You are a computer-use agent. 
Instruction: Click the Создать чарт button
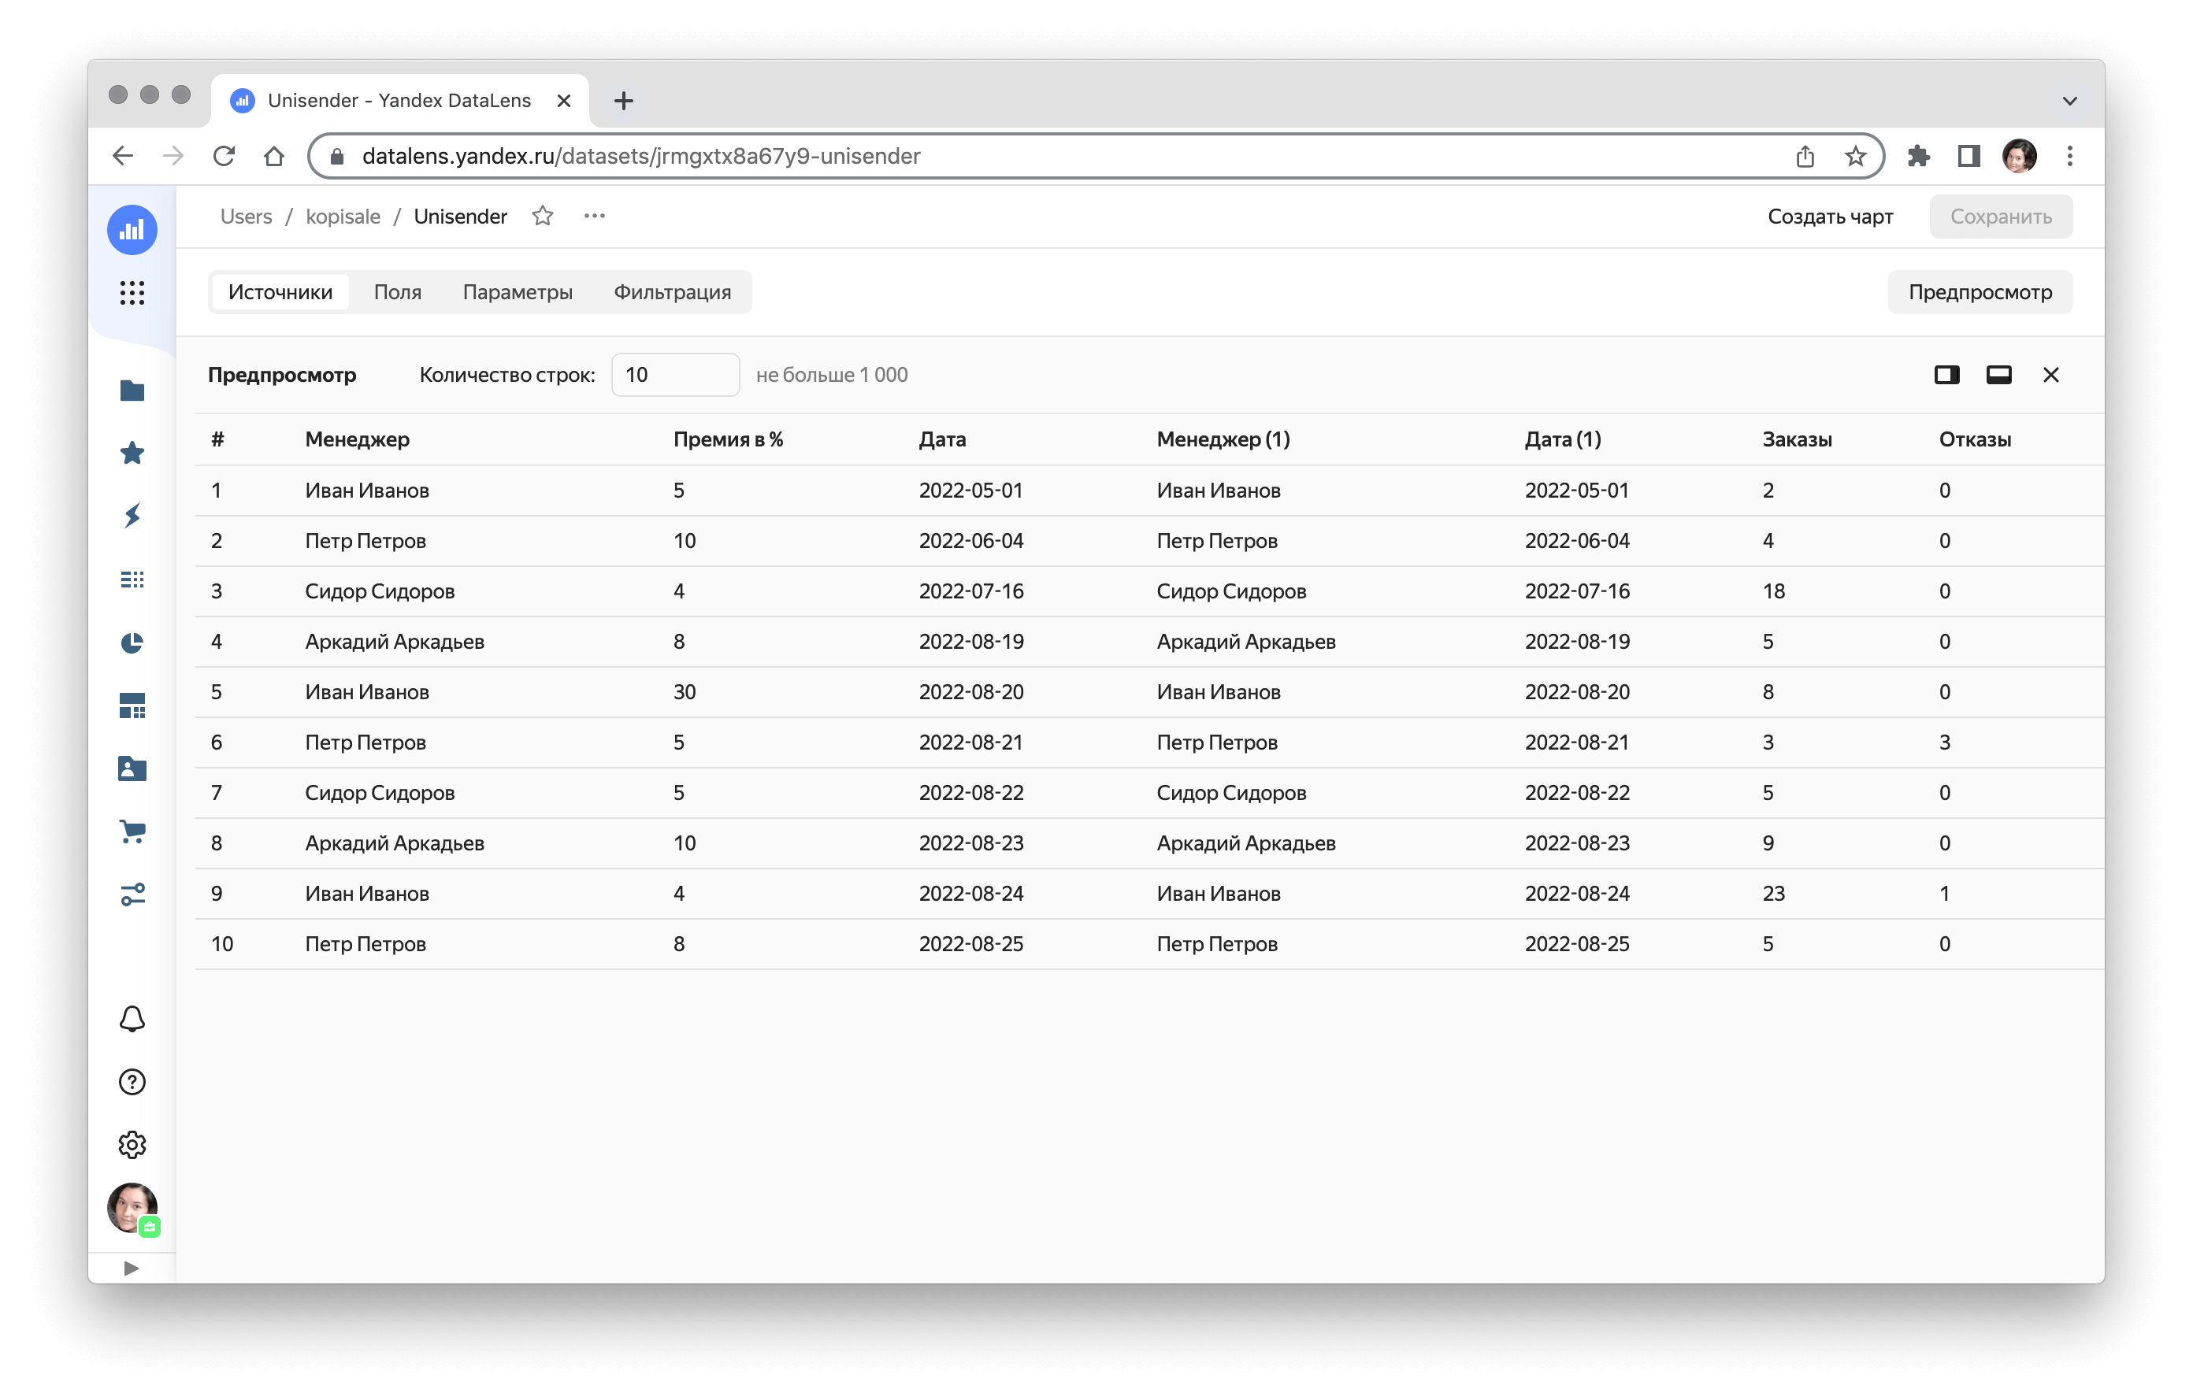(x=1830, y=216)
